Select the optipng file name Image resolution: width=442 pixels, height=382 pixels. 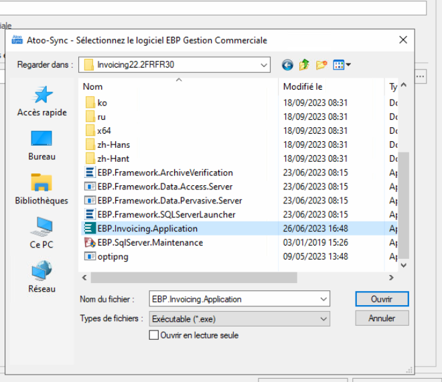pyautogui.click(x=113, y=257)
